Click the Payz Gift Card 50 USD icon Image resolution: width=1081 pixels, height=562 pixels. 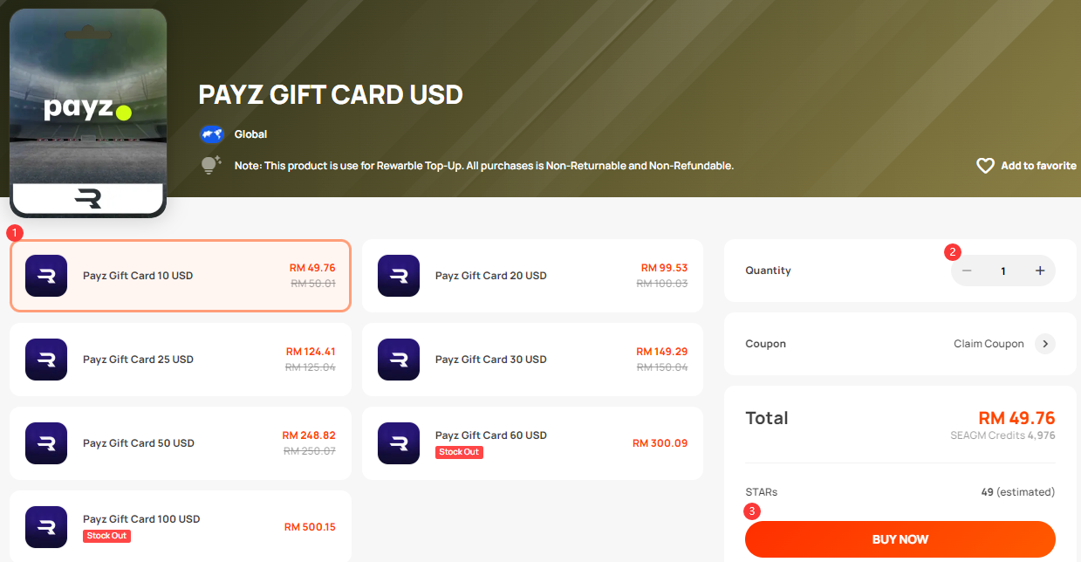pos(46,443)
